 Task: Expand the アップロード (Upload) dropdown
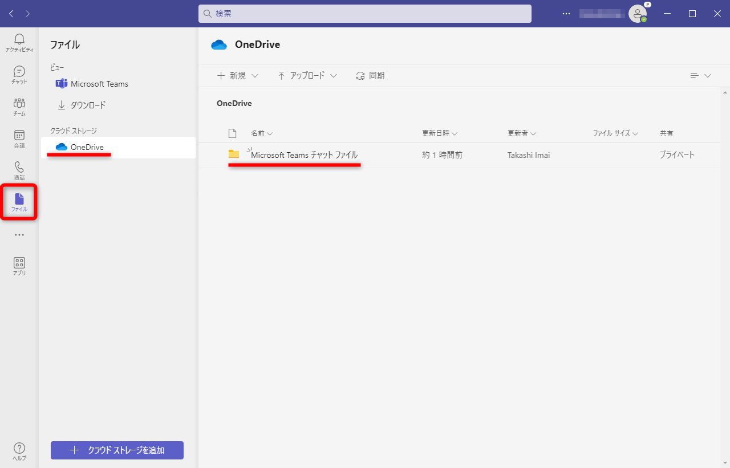click(x=307, y=75)
